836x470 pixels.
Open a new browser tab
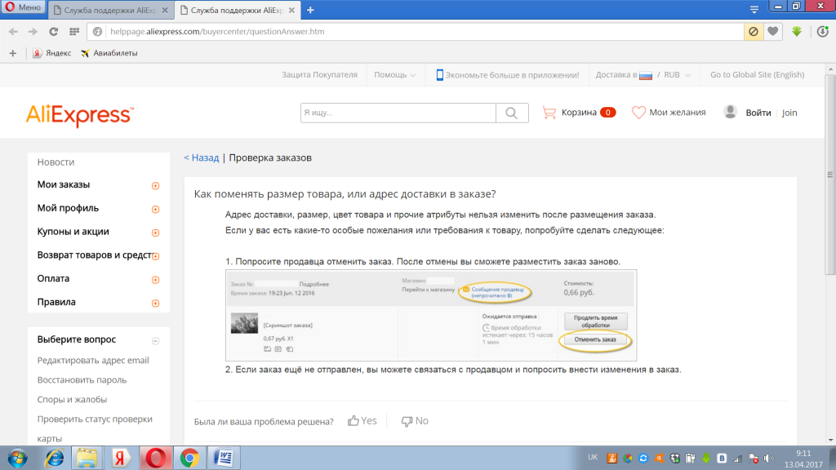click(310, 10)
